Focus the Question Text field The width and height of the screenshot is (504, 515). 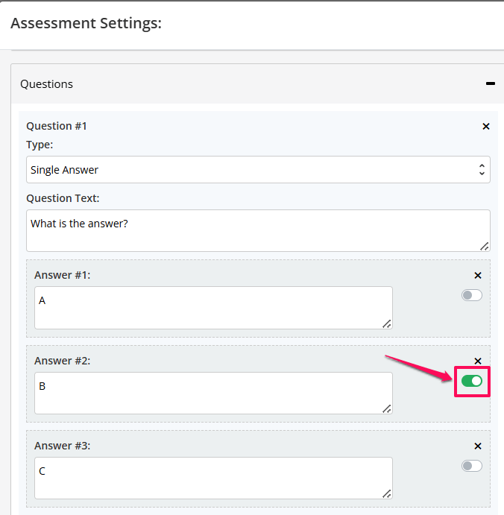[258, 231]
